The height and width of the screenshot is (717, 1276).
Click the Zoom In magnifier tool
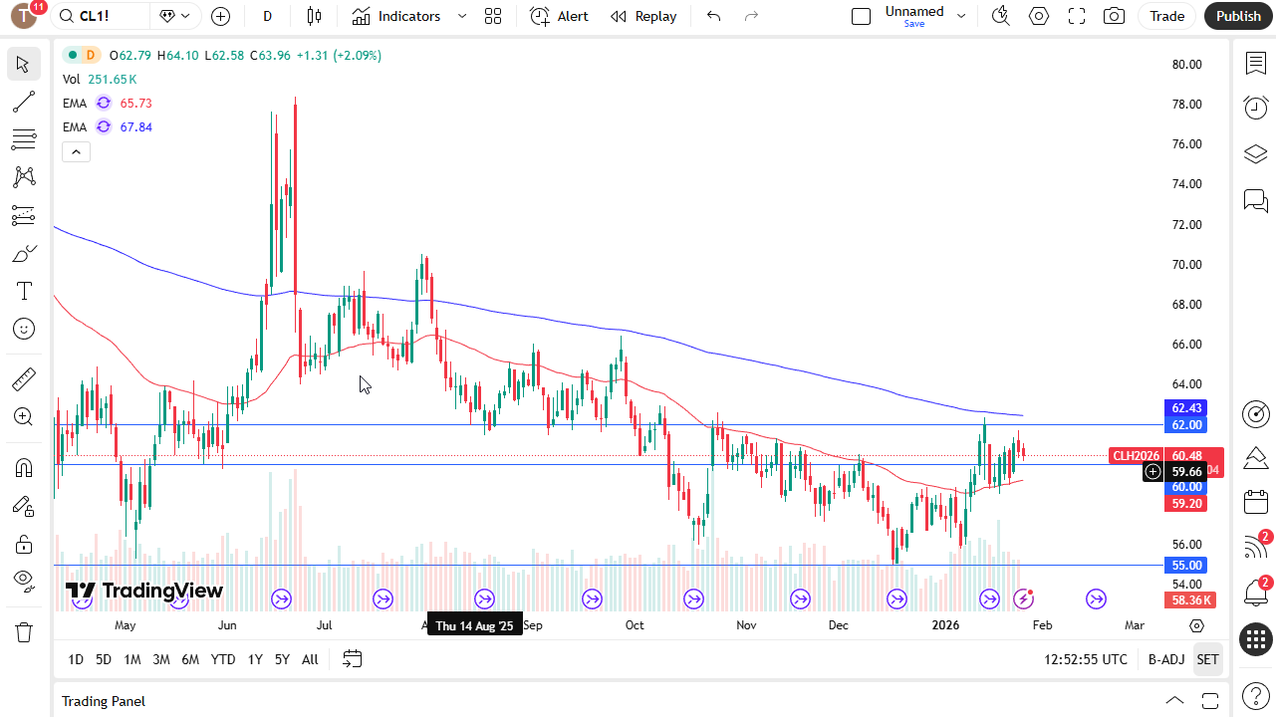pos(24,417)
